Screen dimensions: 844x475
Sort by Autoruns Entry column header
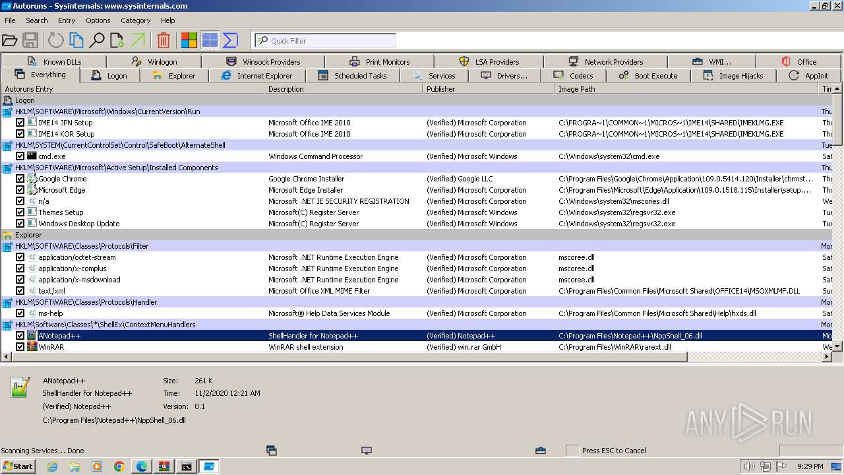(133, 89)
